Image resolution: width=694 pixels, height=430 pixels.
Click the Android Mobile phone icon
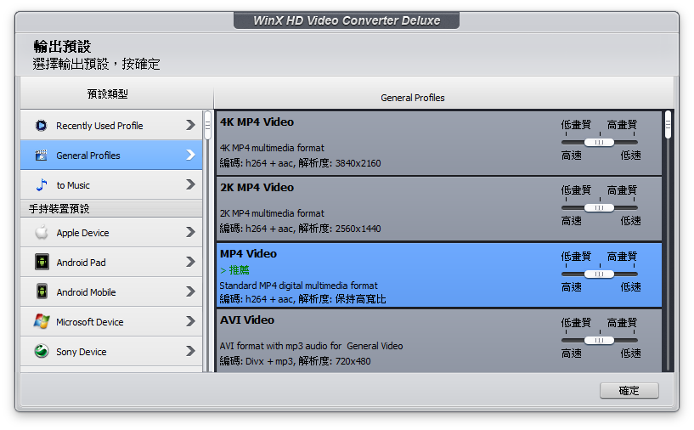point(42,291)
